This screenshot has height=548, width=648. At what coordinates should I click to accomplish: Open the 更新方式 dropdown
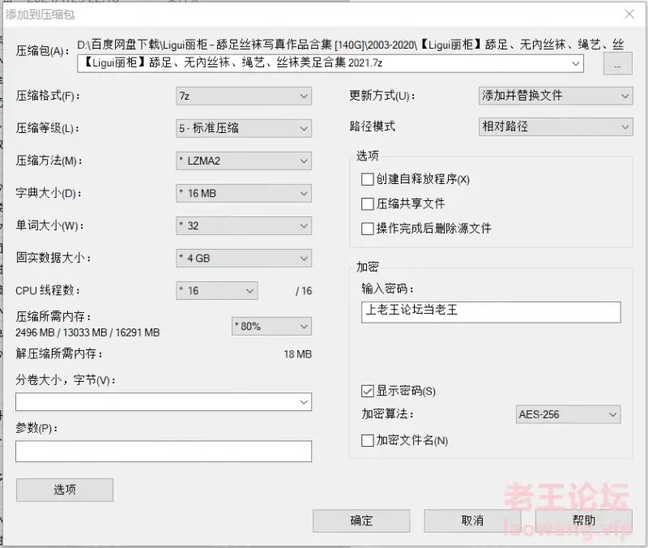[x=556, y=96]
